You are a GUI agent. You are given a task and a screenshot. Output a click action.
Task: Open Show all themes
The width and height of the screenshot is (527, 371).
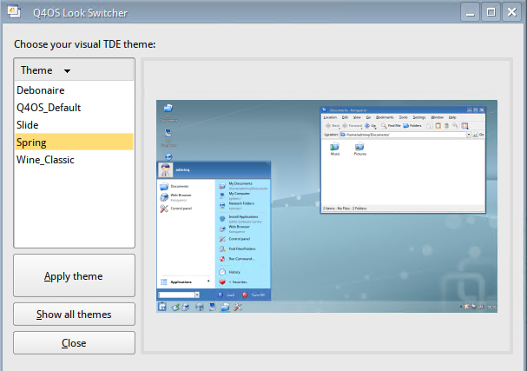[x=74, y=315]
